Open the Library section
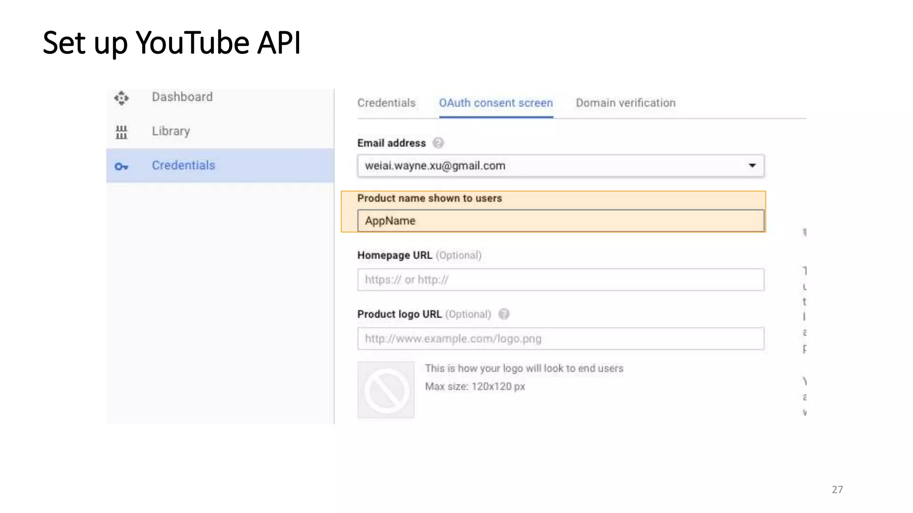Screen dimensions: 913x513 pos(171,131)
